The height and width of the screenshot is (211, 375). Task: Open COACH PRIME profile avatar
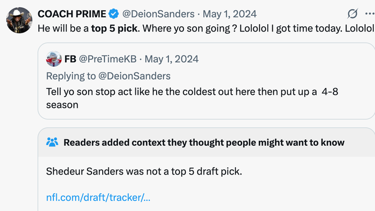point(19,20)
